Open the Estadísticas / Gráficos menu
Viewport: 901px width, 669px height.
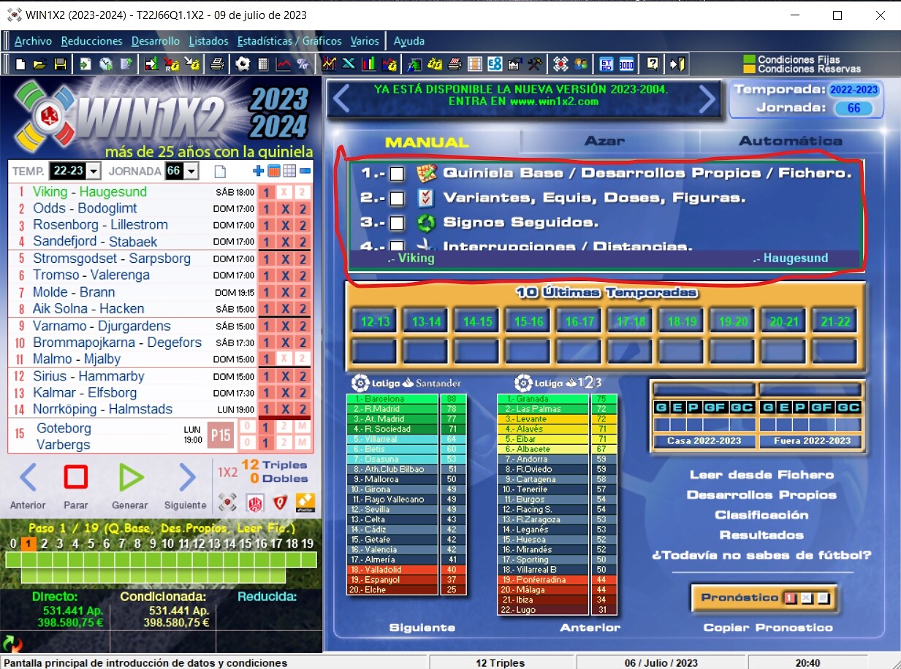[x=289, y=41]
